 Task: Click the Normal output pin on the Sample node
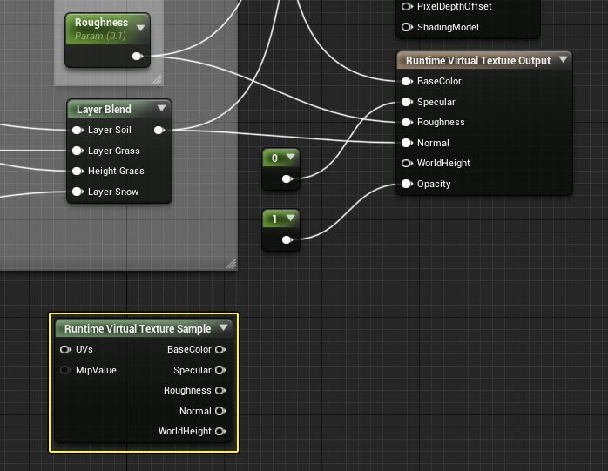click(220, 411)
